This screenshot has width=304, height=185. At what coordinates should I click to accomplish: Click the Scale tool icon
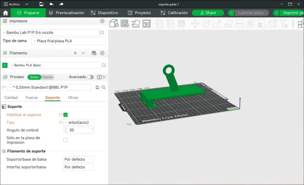coord(217,24)
